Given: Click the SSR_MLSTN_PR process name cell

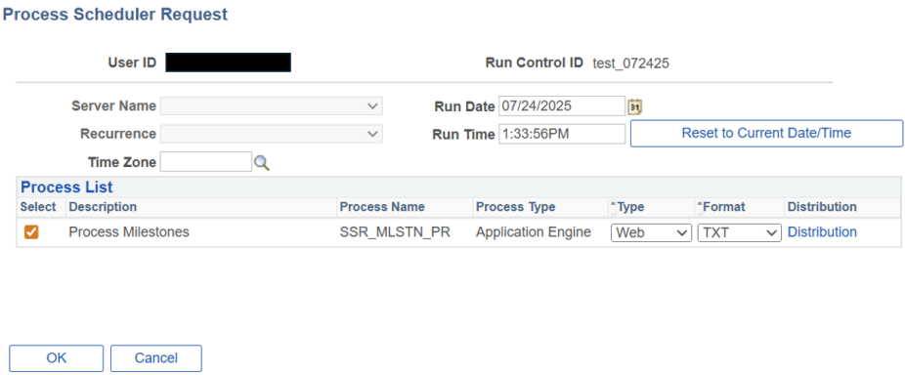Looking at the screenshot, I should pyautogui.click(x=395, y=232).
